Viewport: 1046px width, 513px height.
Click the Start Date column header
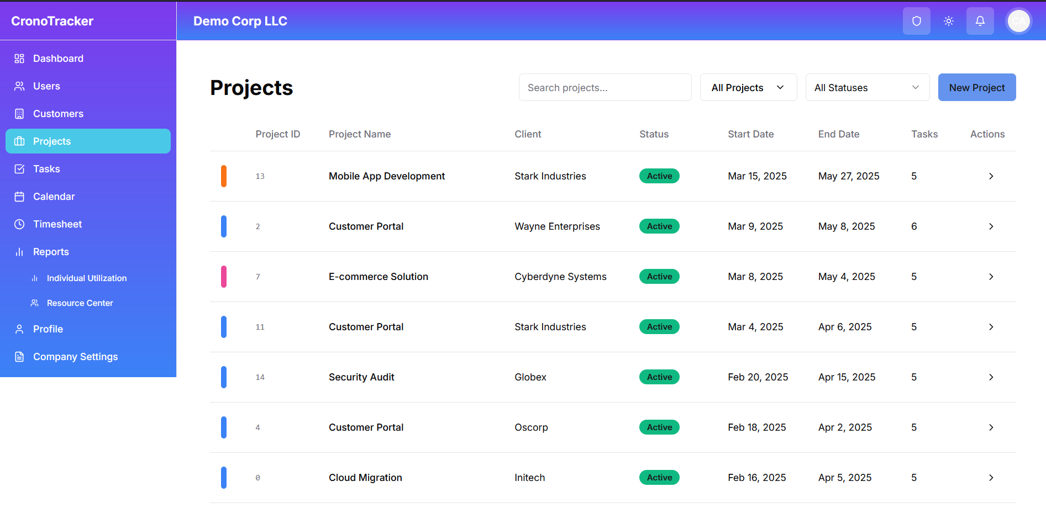click(x=750, y=134)
